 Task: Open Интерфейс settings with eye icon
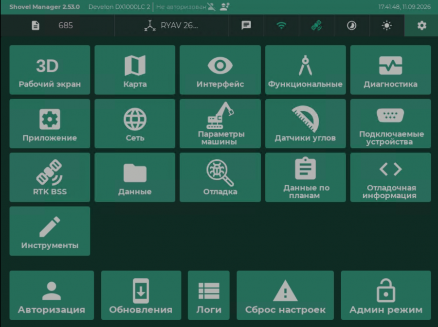(x=220, y=69)
